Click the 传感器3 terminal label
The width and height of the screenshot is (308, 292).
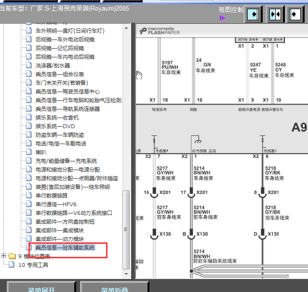[x=270, y=151]
